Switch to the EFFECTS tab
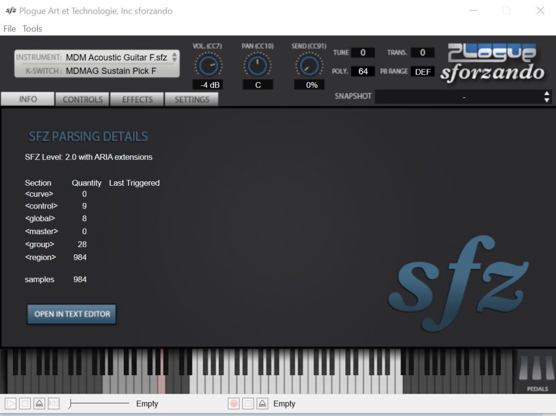Image resolution: width=556 pixels, height=416 pixels. tap(137, 99)
